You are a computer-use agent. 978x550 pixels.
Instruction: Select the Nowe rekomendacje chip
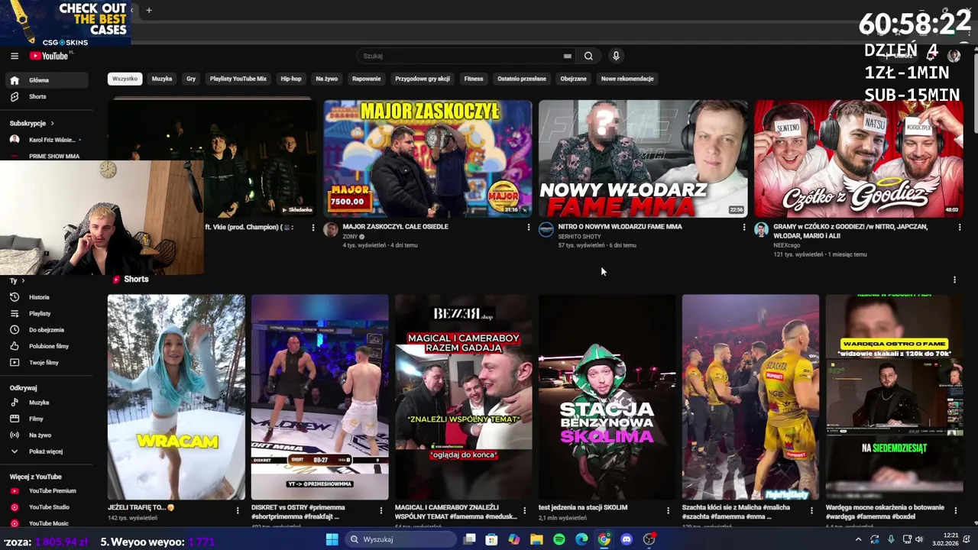point(627,79)
